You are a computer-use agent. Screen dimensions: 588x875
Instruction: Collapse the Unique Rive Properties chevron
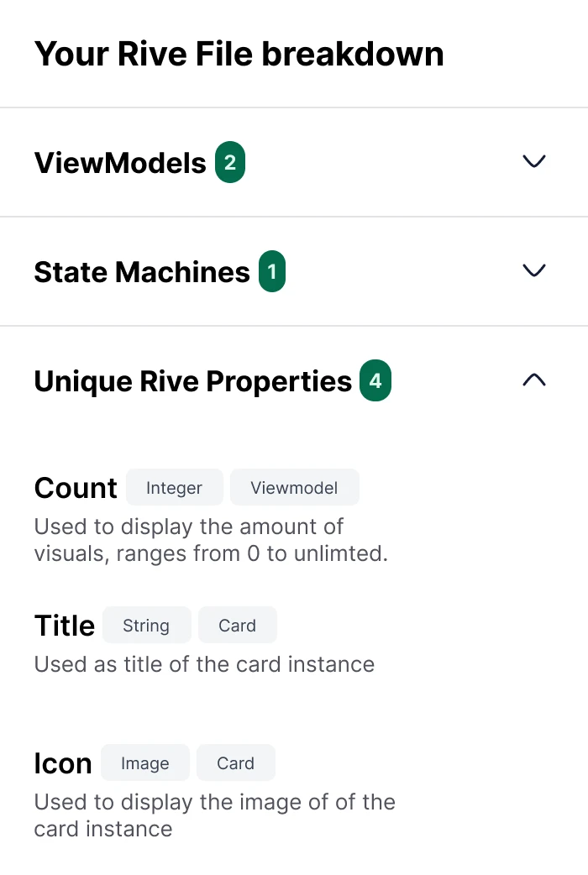point(534,380)
